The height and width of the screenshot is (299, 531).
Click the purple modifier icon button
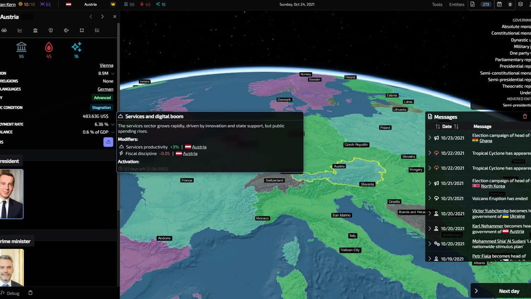point(109,142)
